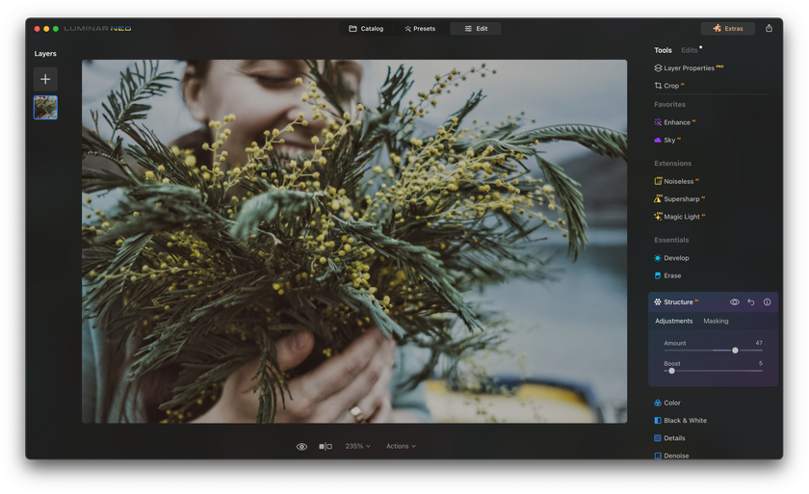The width and height of the screenshot is (809, 494).
Task: Open the Adjustments tab in Structure
Action: [674, 321]
